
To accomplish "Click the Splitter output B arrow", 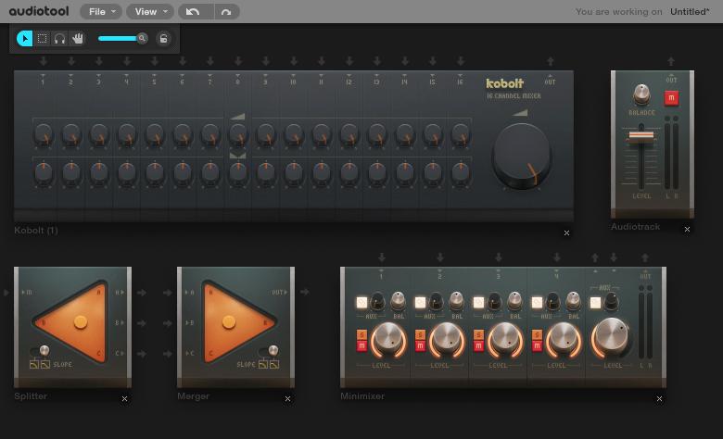I will point(142,323).
